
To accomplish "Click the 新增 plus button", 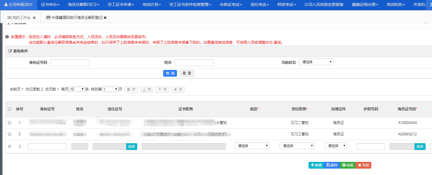I will (x=316, y=165).
